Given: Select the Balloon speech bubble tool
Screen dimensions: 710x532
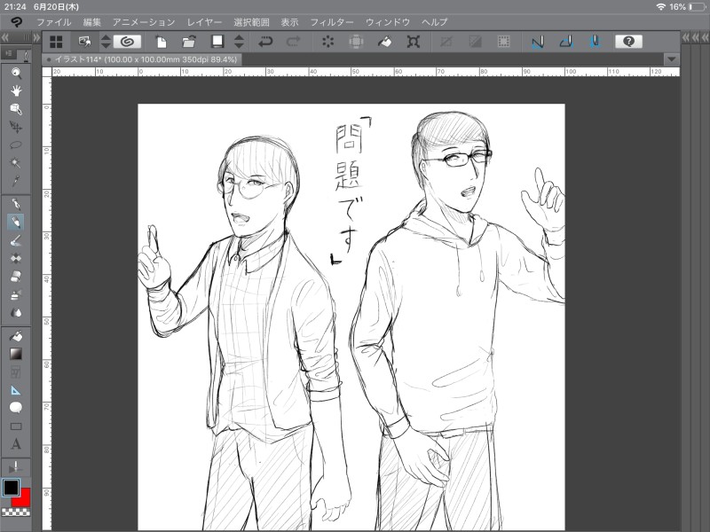Looking at the screenshot, I should pos(16,408).
